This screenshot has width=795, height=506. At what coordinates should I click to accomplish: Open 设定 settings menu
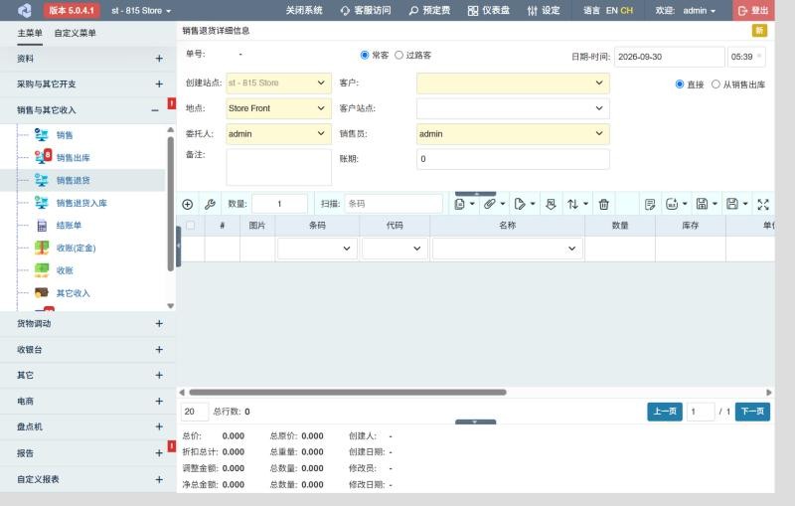pos(544,11)
